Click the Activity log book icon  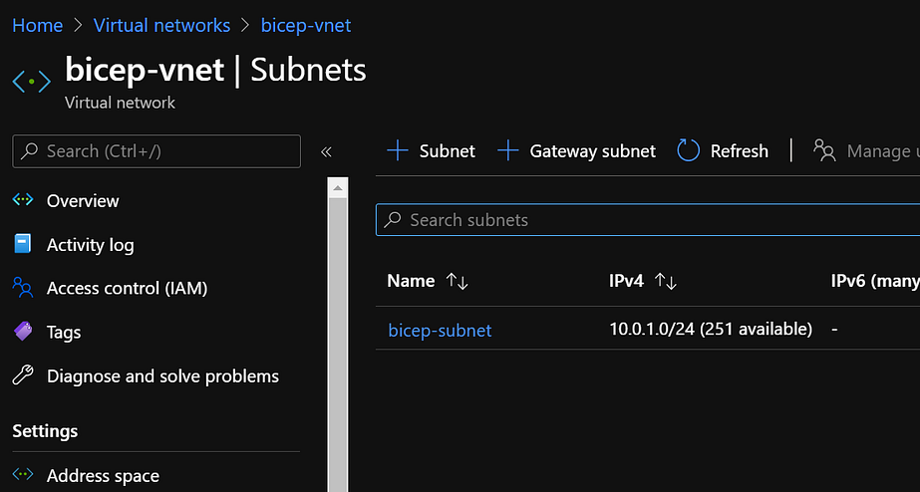tap(23, 244)
